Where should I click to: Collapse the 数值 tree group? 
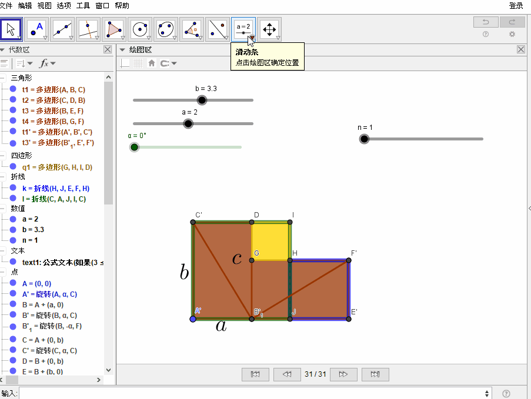3,209
